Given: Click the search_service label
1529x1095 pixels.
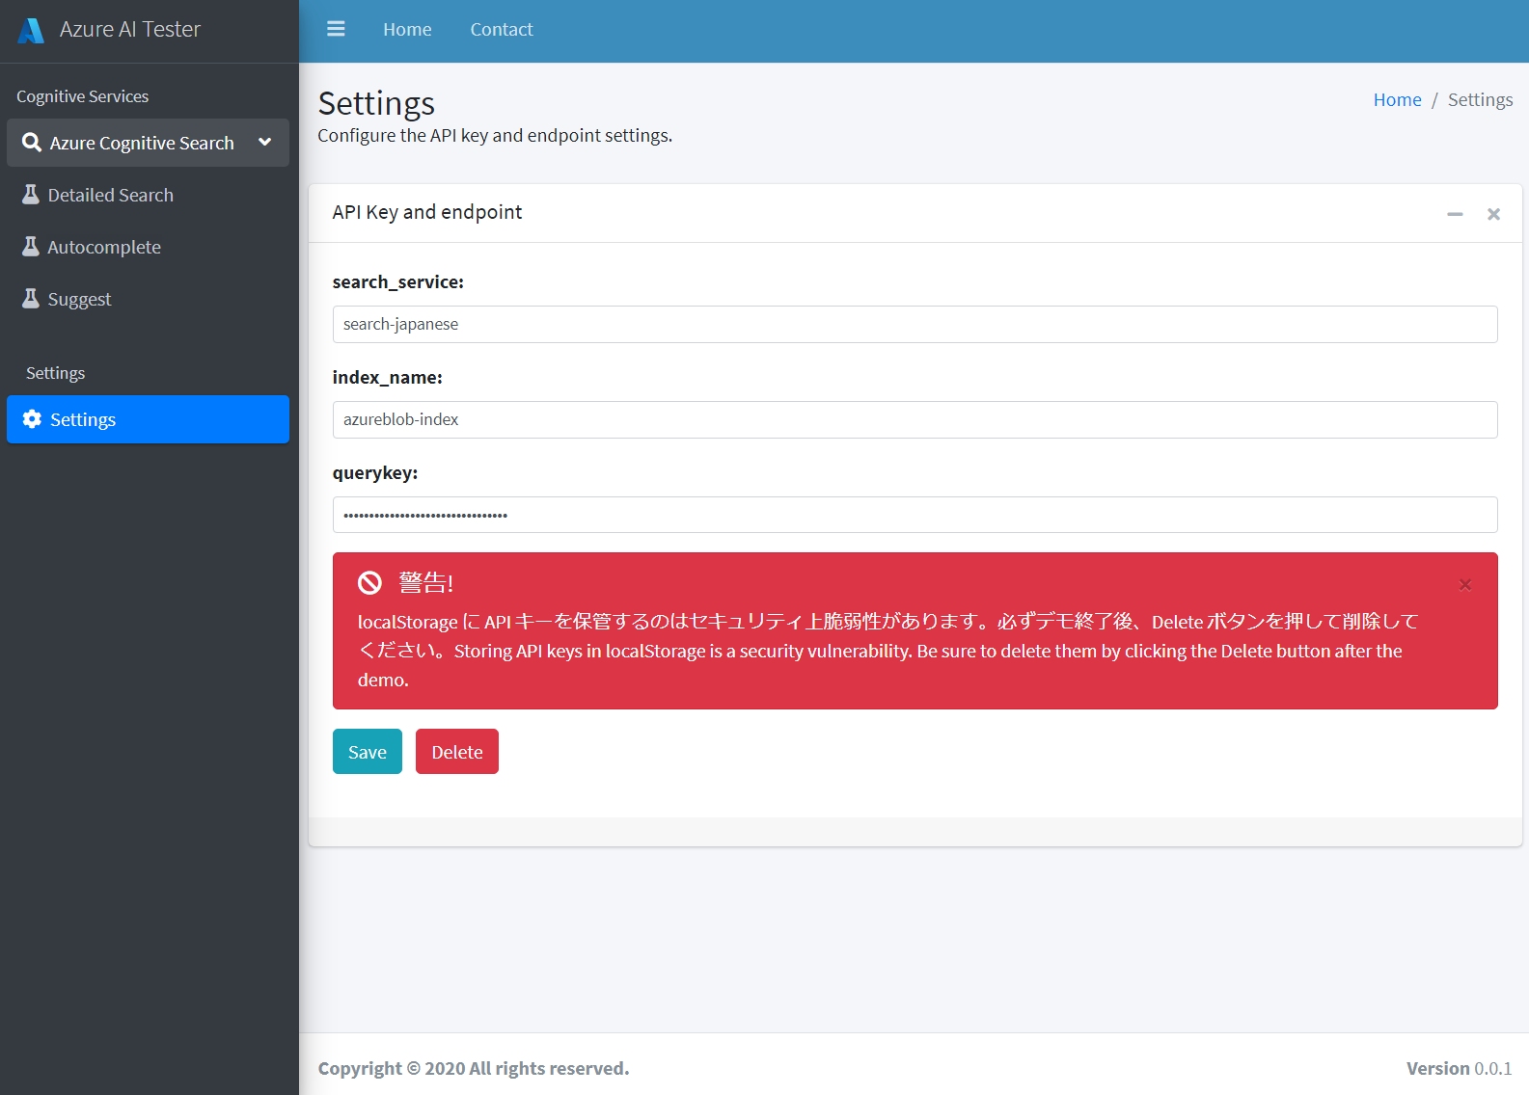Looking at the screenshot, I should click(398, 281).
